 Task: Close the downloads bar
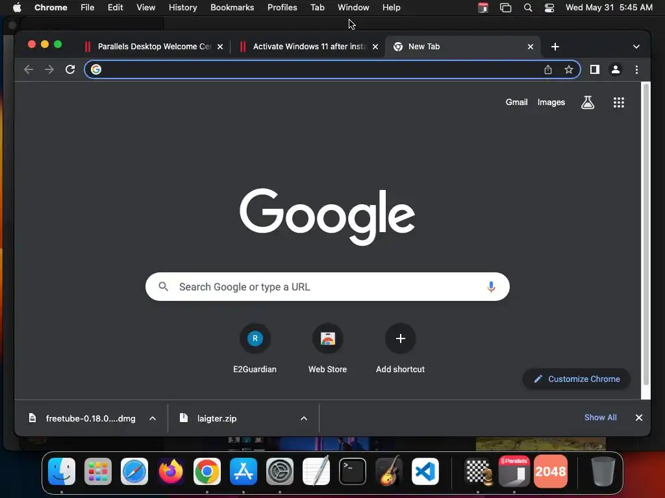[639, 418]
